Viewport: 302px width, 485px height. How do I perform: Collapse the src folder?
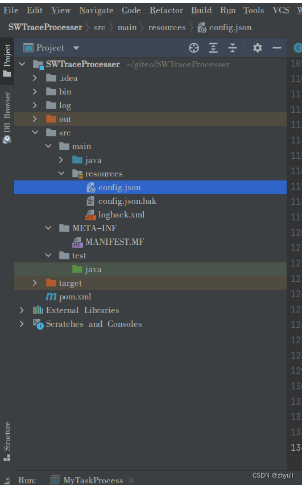point(35,133)
